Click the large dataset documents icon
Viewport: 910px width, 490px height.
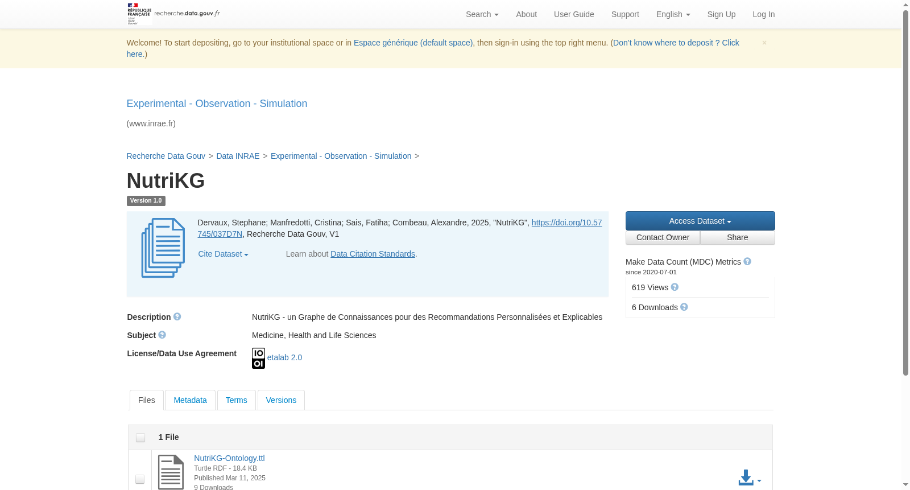(163, 248)
